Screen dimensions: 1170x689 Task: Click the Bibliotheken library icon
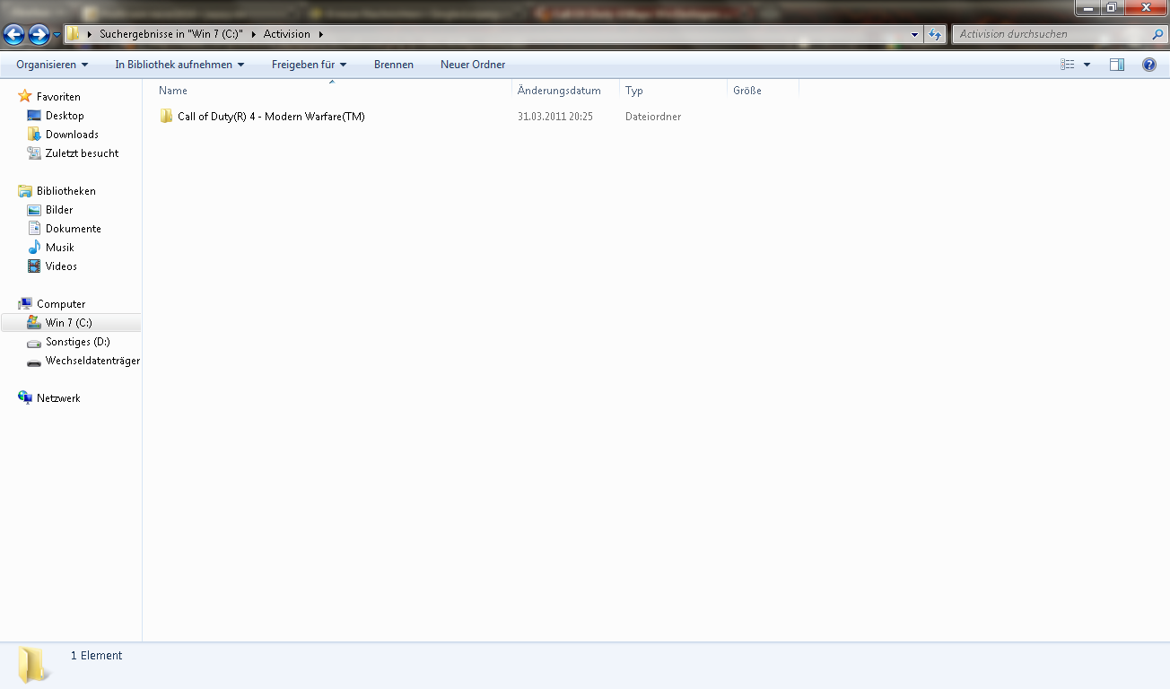point(25,191)
